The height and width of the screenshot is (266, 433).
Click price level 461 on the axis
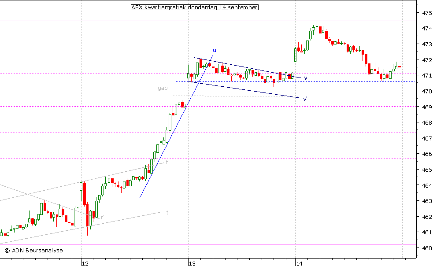(427, 232)
